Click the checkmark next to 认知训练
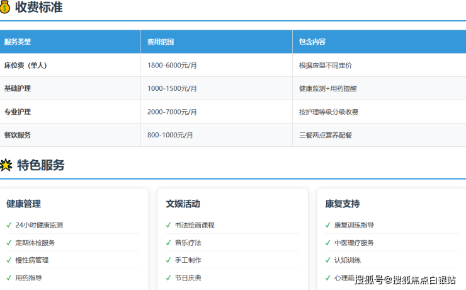 (x=327, y=260)
